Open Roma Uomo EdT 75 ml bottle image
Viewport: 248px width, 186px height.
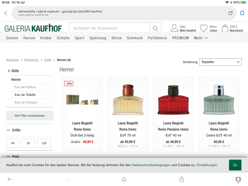(128, 100)
